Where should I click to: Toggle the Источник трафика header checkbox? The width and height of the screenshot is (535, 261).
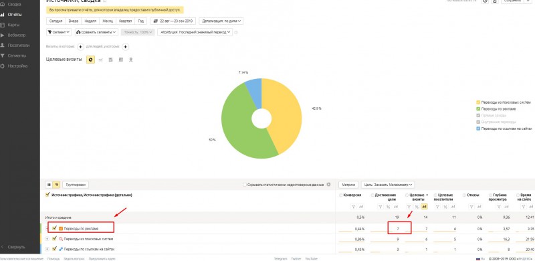[47, 195]
